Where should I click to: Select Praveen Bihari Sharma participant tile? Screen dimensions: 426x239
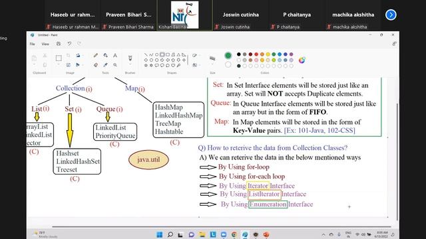(x=128, y=15)
